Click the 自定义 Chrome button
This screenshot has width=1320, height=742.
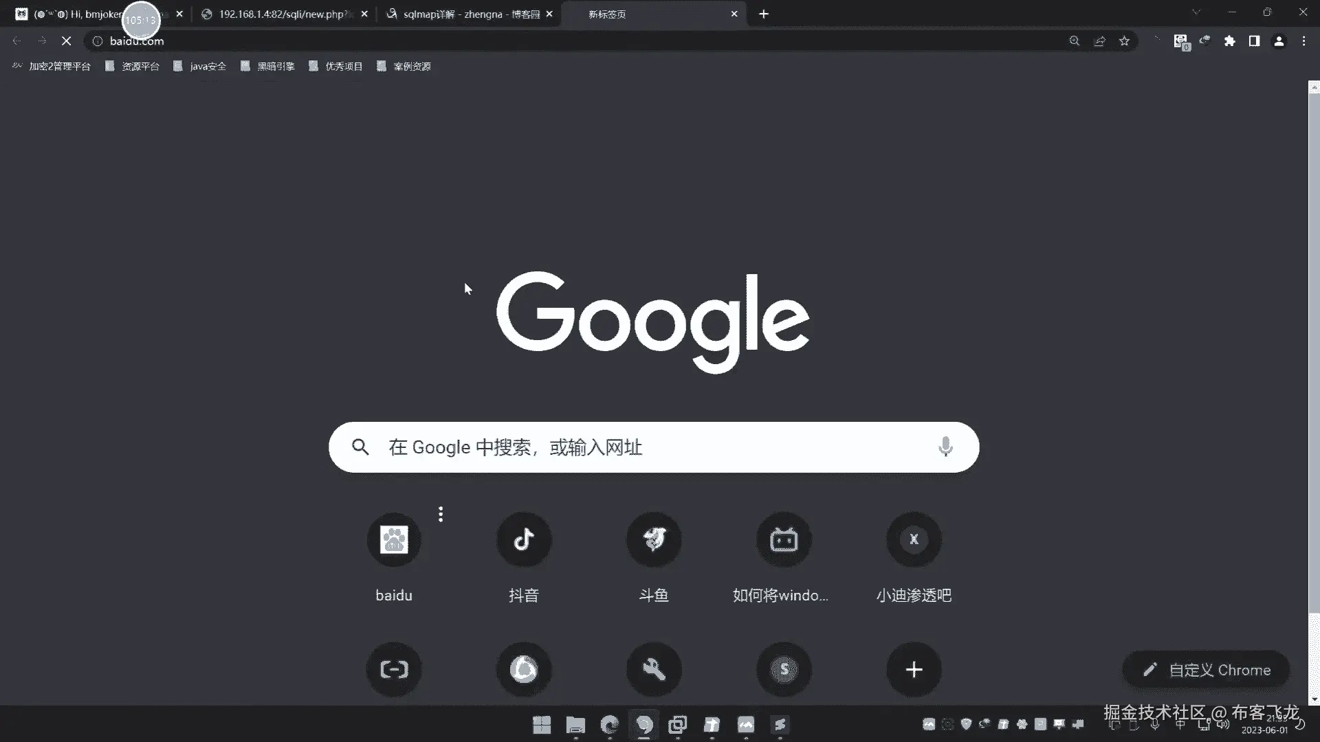click(1207, 670)
